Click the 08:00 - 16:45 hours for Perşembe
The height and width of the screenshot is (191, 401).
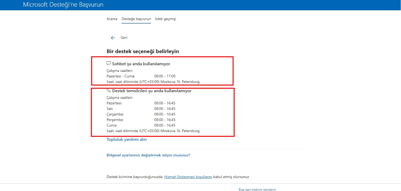click(x=165, y=120)
